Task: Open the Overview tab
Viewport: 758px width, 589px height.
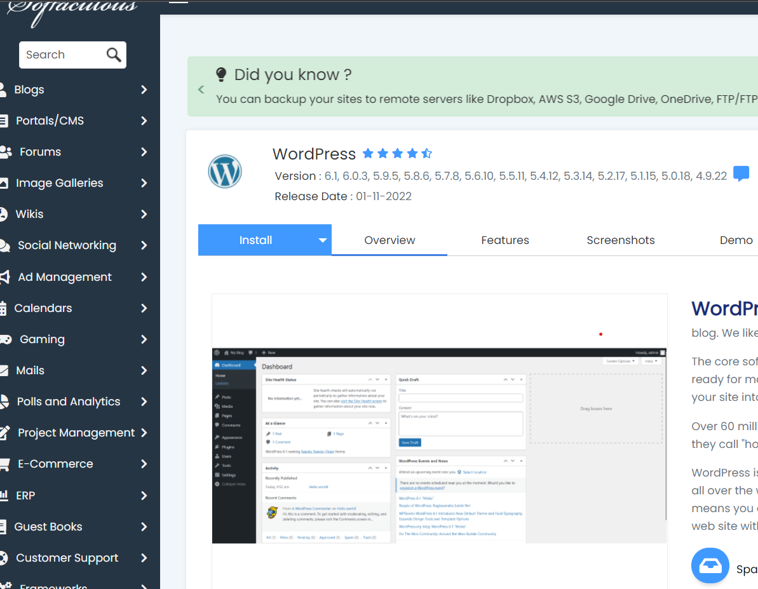Action: (x=389, y=240)
